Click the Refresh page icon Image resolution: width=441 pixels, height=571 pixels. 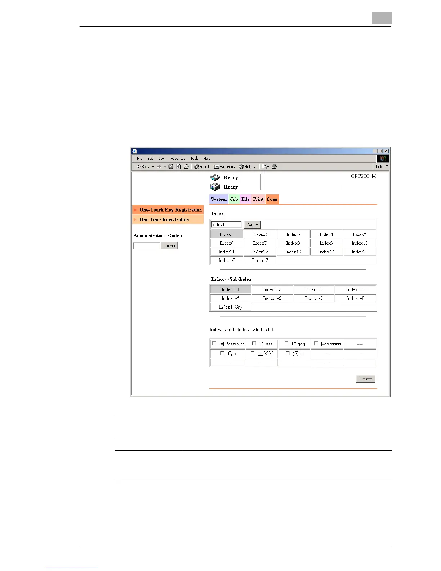point(178,167)
